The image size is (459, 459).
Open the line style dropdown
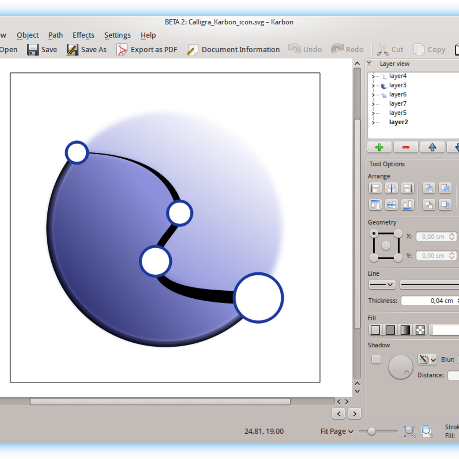pyautogui.click(x=382, y=285)
